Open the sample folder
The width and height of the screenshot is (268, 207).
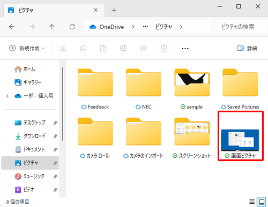coord(192,89)
